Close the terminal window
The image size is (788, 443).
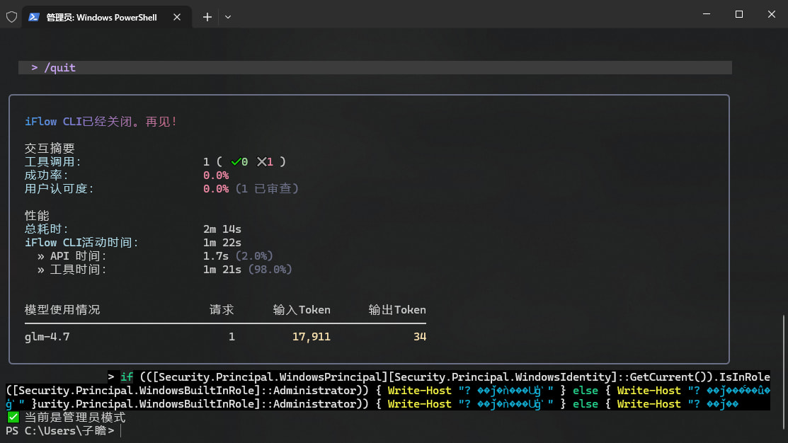point(771,14)
